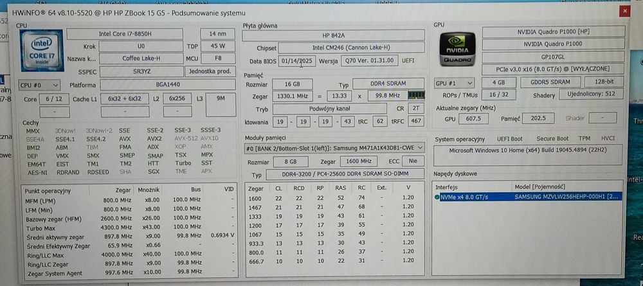The width and height of the screenshot is (643, 286).
Task: Click the 45 W TDP field
Action: [217, 46]
